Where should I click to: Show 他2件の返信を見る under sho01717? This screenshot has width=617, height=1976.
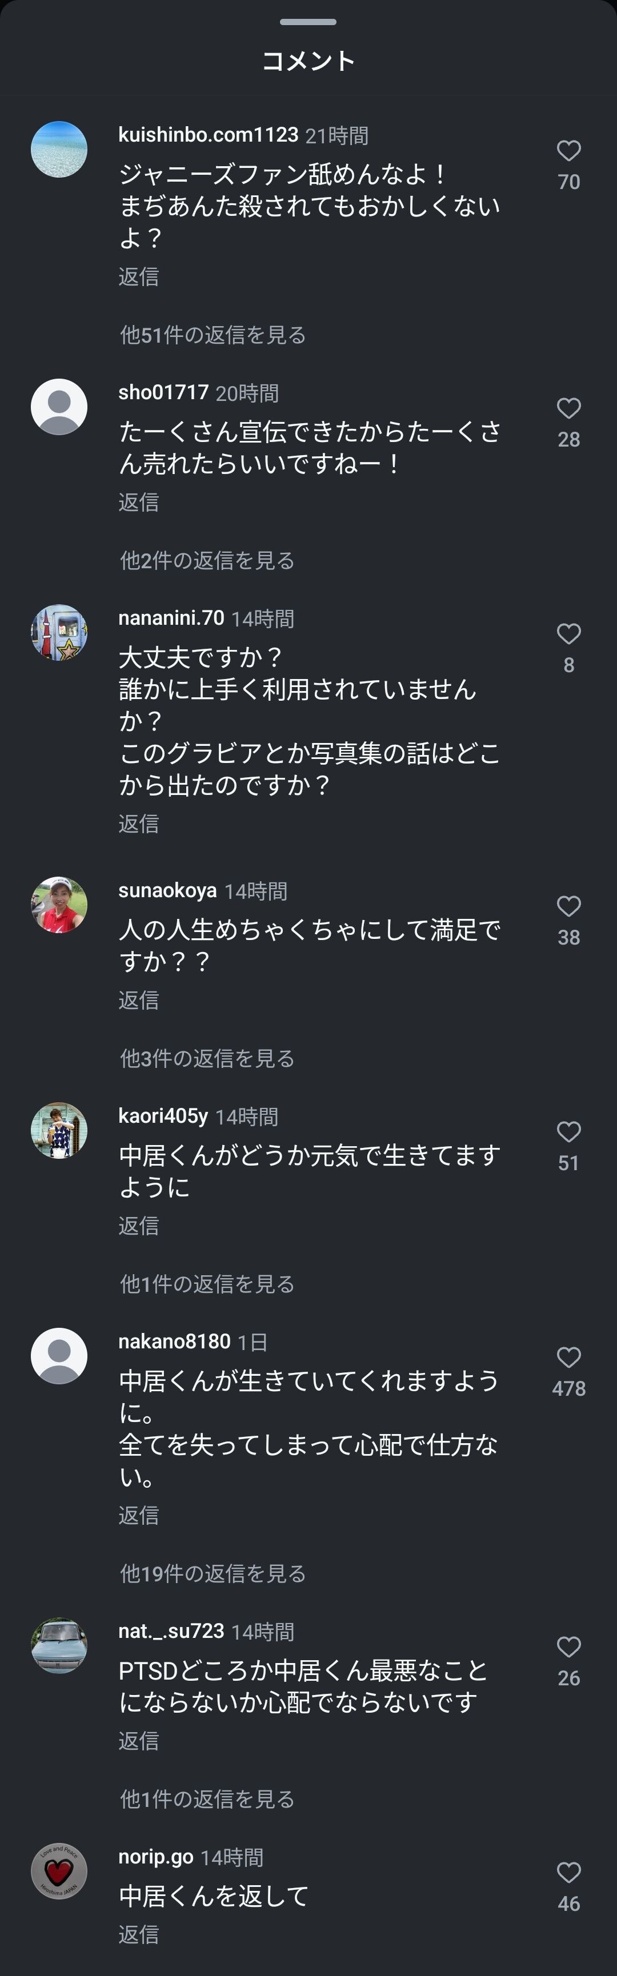click(x=207, y=561)
